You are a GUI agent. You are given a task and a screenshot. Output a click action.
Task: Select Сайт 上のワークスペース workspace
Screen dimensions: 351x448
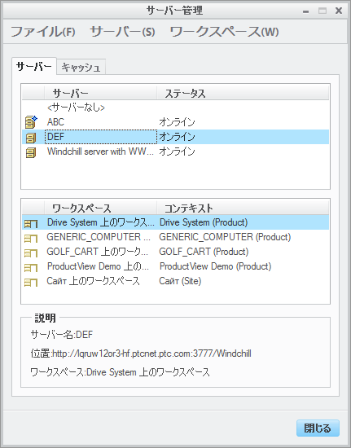point(94,281)
